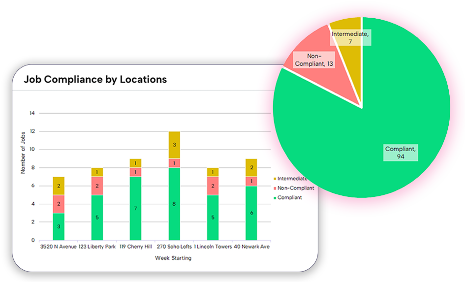Click yellow Intermediate segment of 119 Cherry Hill bar

(x=135, y=163)
